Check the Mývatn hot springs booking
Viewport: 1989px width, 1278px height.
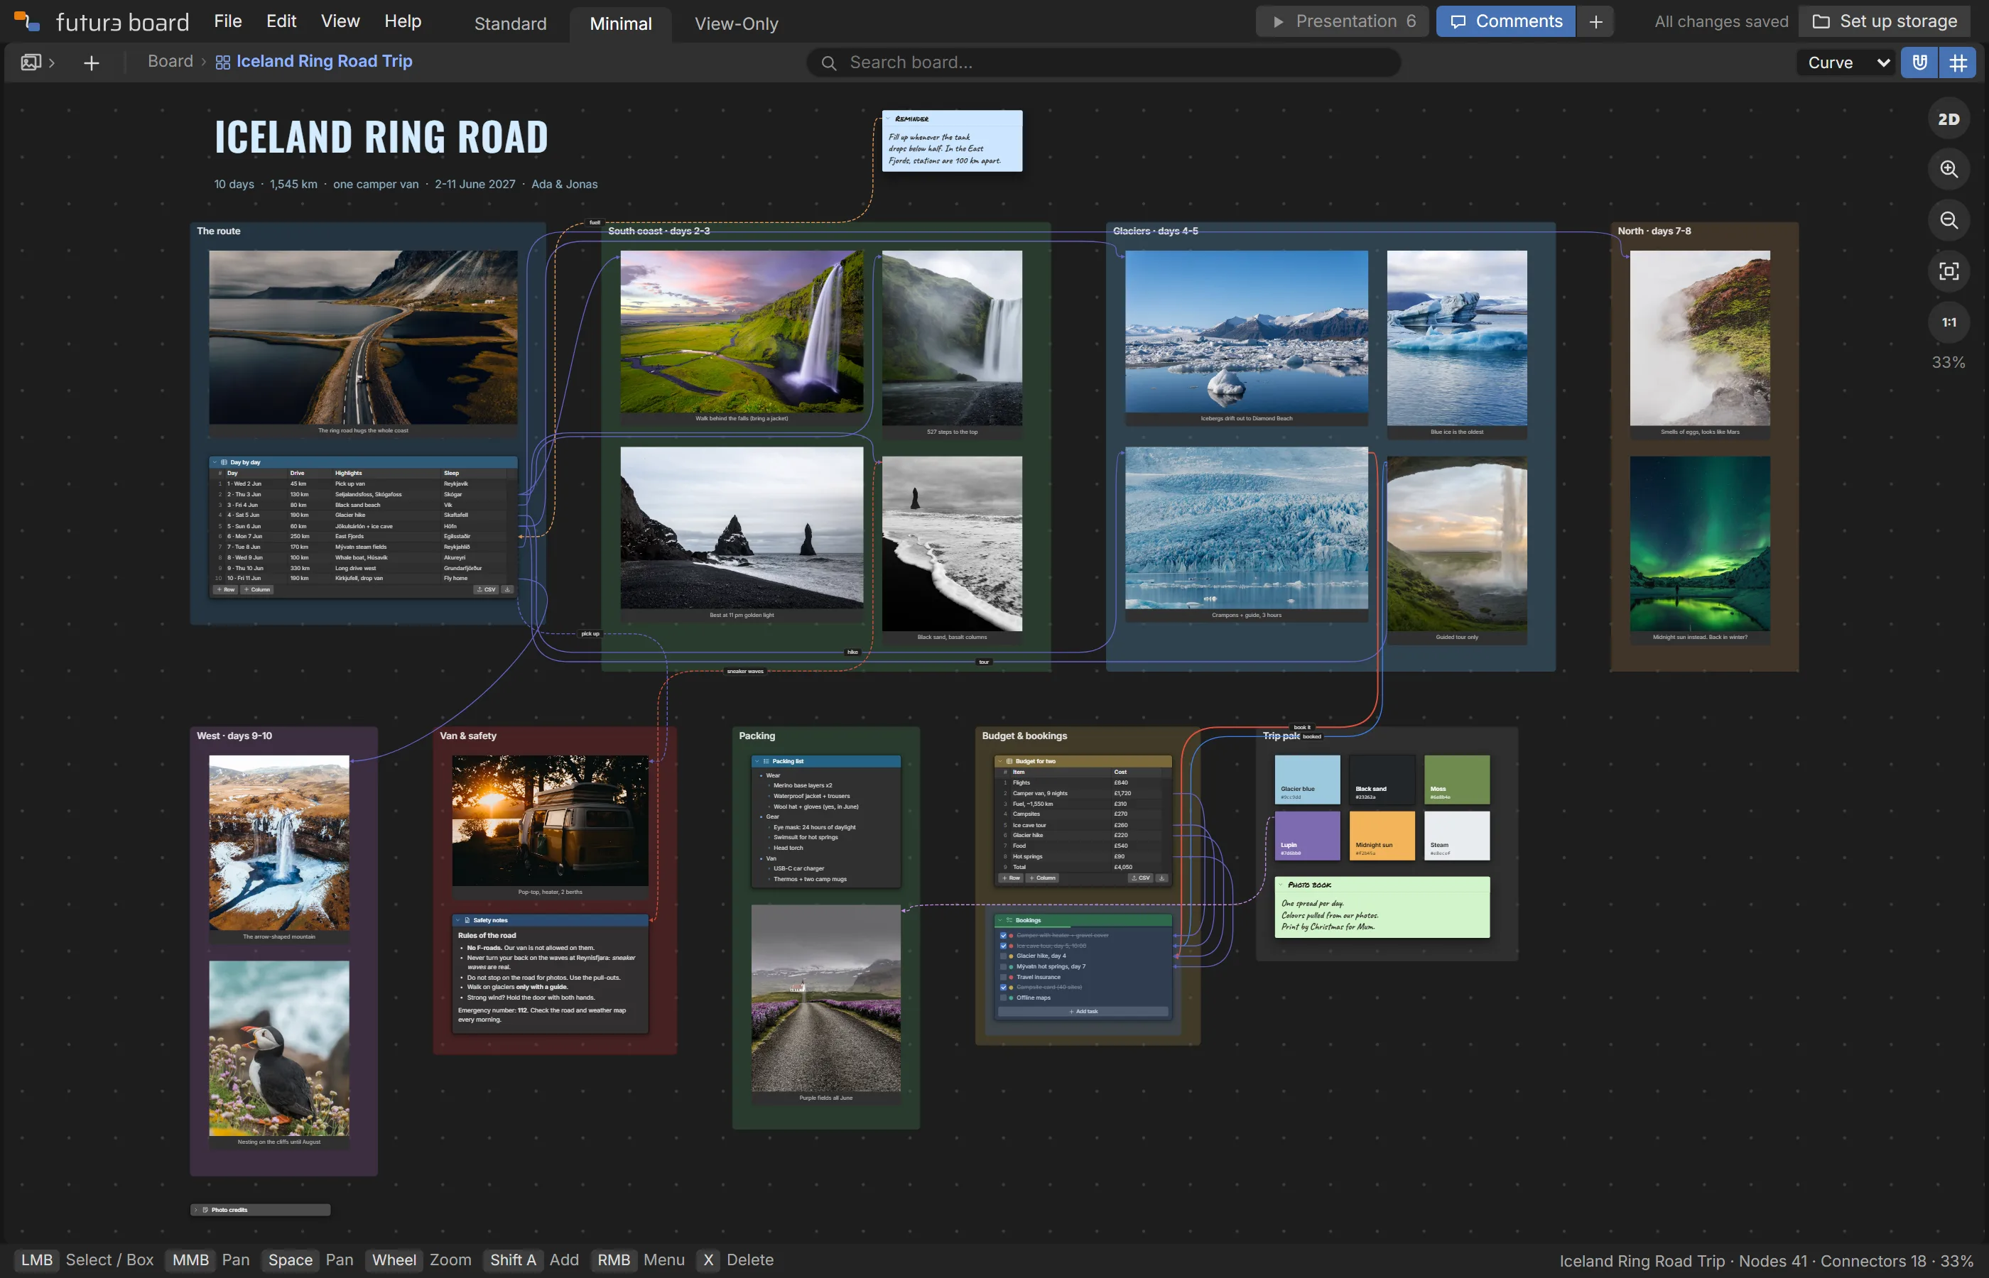pyautogui.click(x=1003, y=967)
